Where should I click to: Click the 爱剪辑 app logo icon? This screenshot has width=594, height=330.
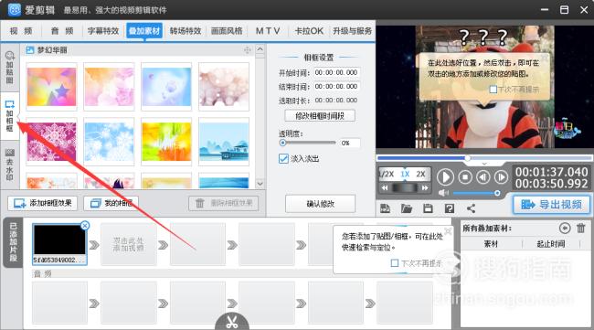(x=14, y=9)
